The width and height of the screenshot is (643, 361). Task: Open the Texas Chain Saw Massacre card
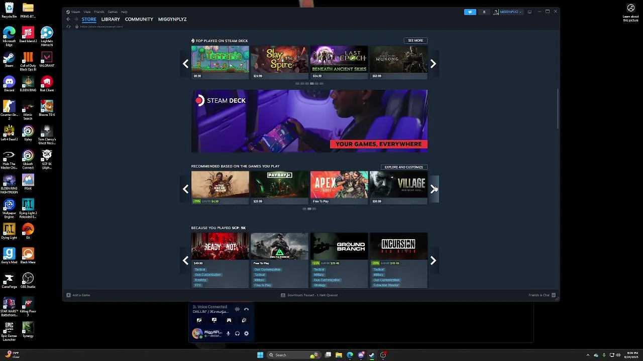(220, 188)
